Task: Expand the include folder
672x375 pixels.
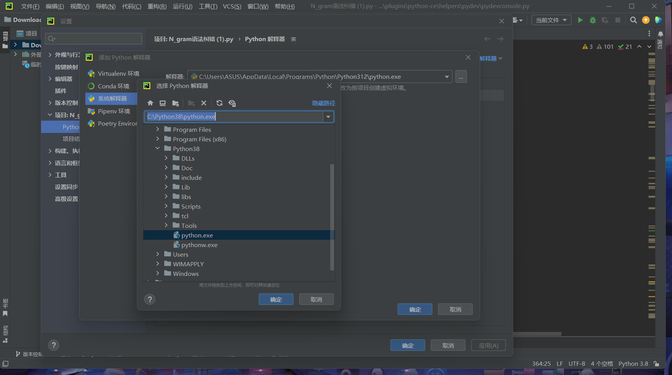Action: click(166, 178)
